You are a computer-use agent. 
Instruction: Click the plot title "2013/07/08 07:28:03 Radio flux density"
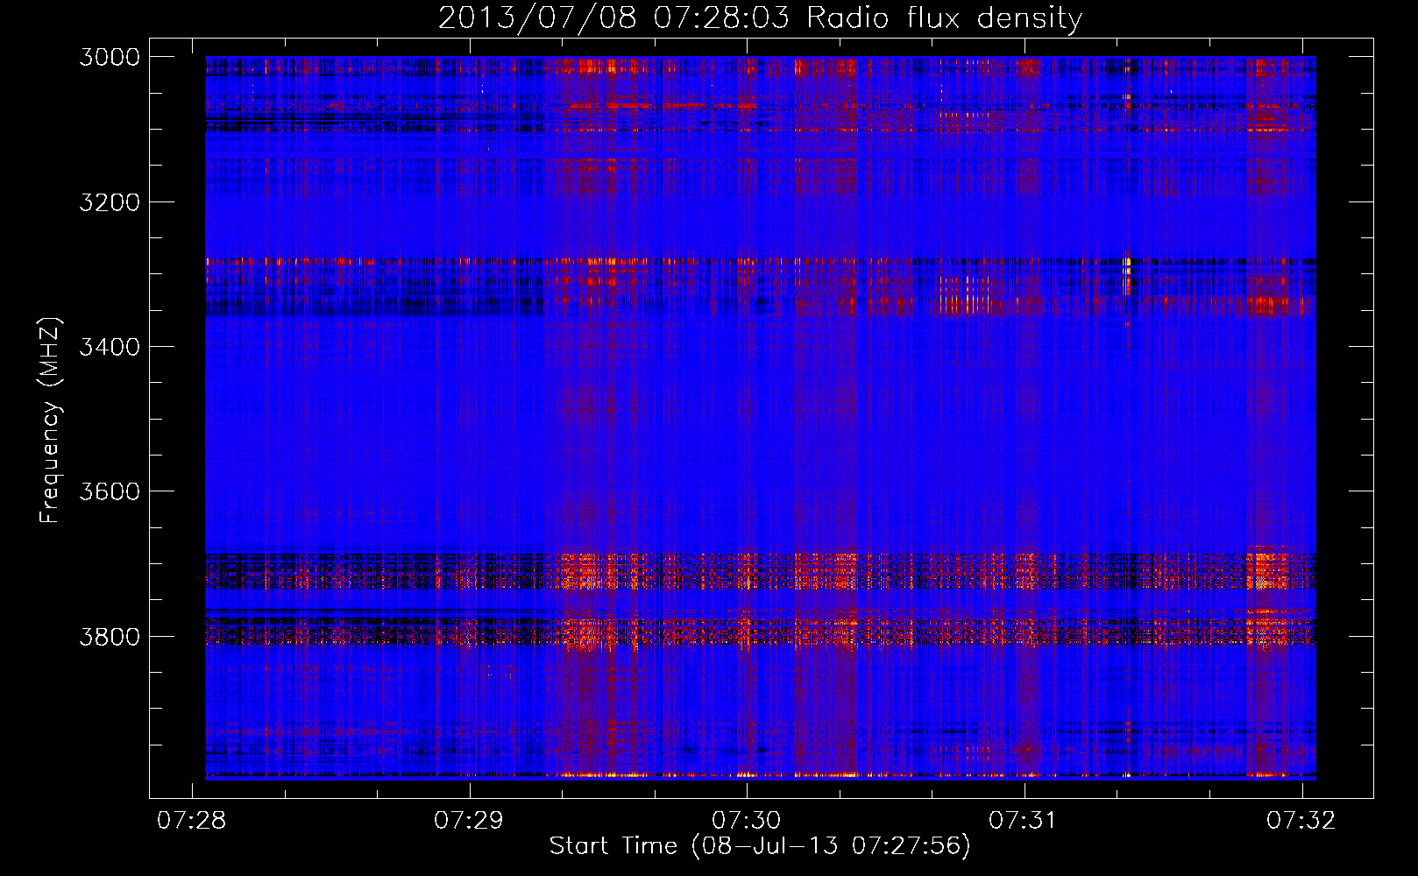pos(761,18)
